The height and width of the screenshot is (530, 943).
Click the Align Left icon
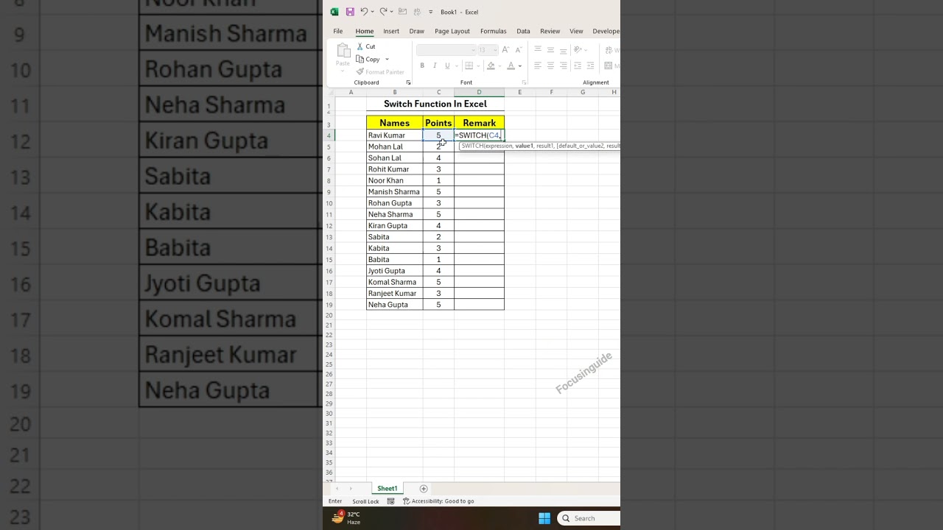click(538, 66)
